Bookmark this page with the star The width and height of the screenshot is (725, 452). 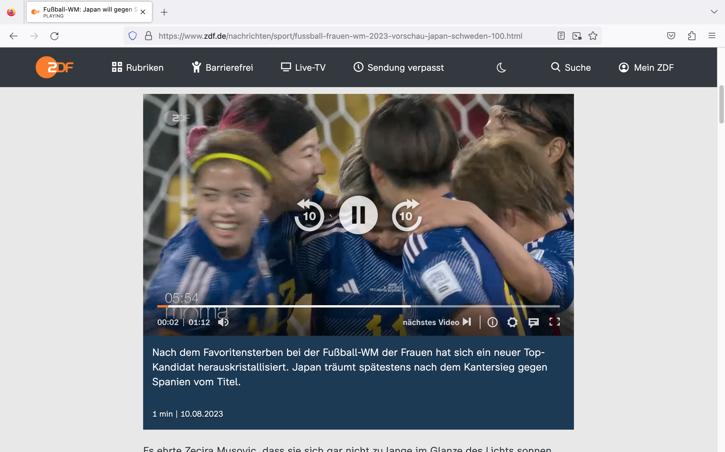[x=593, y=36]
